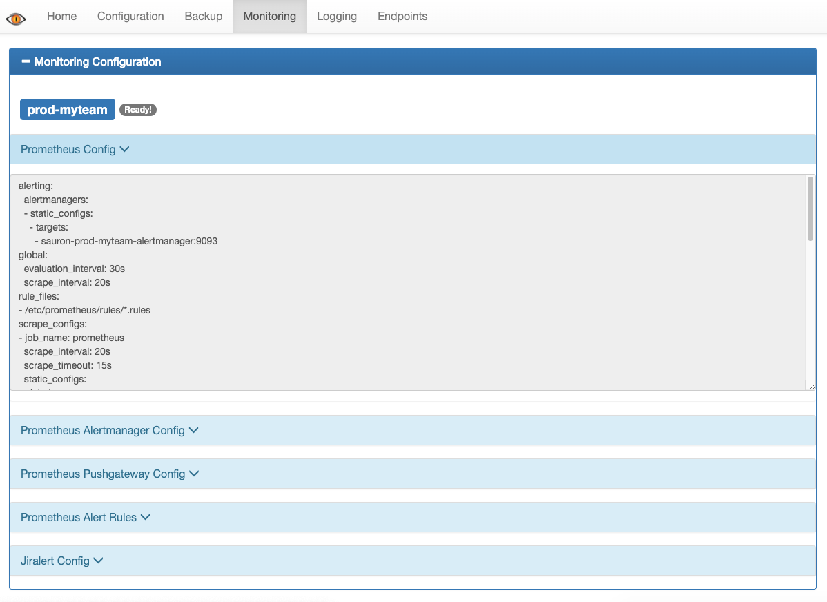Screen dimensions: 827x602
Task: Go to the Backup tab
Action: click(x=204, y=17)
